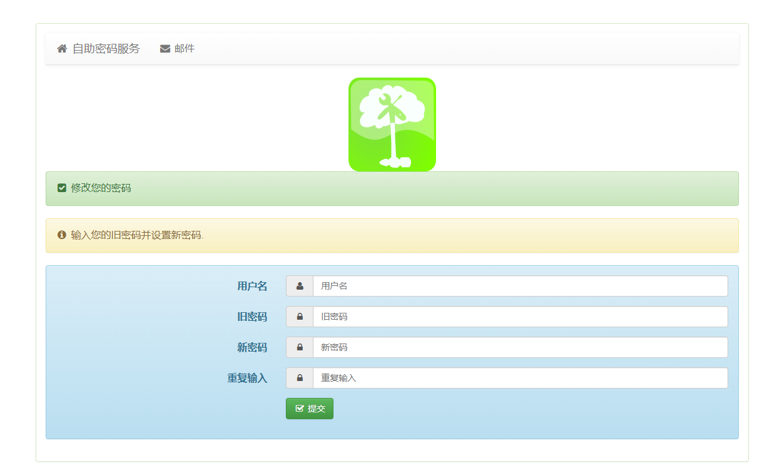Click the user icon before 用户名 field

pos(300,286)
